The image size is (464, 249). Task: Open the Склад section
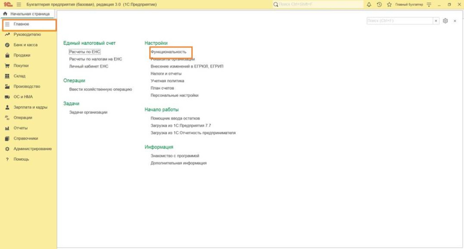(x=19, y=76)
